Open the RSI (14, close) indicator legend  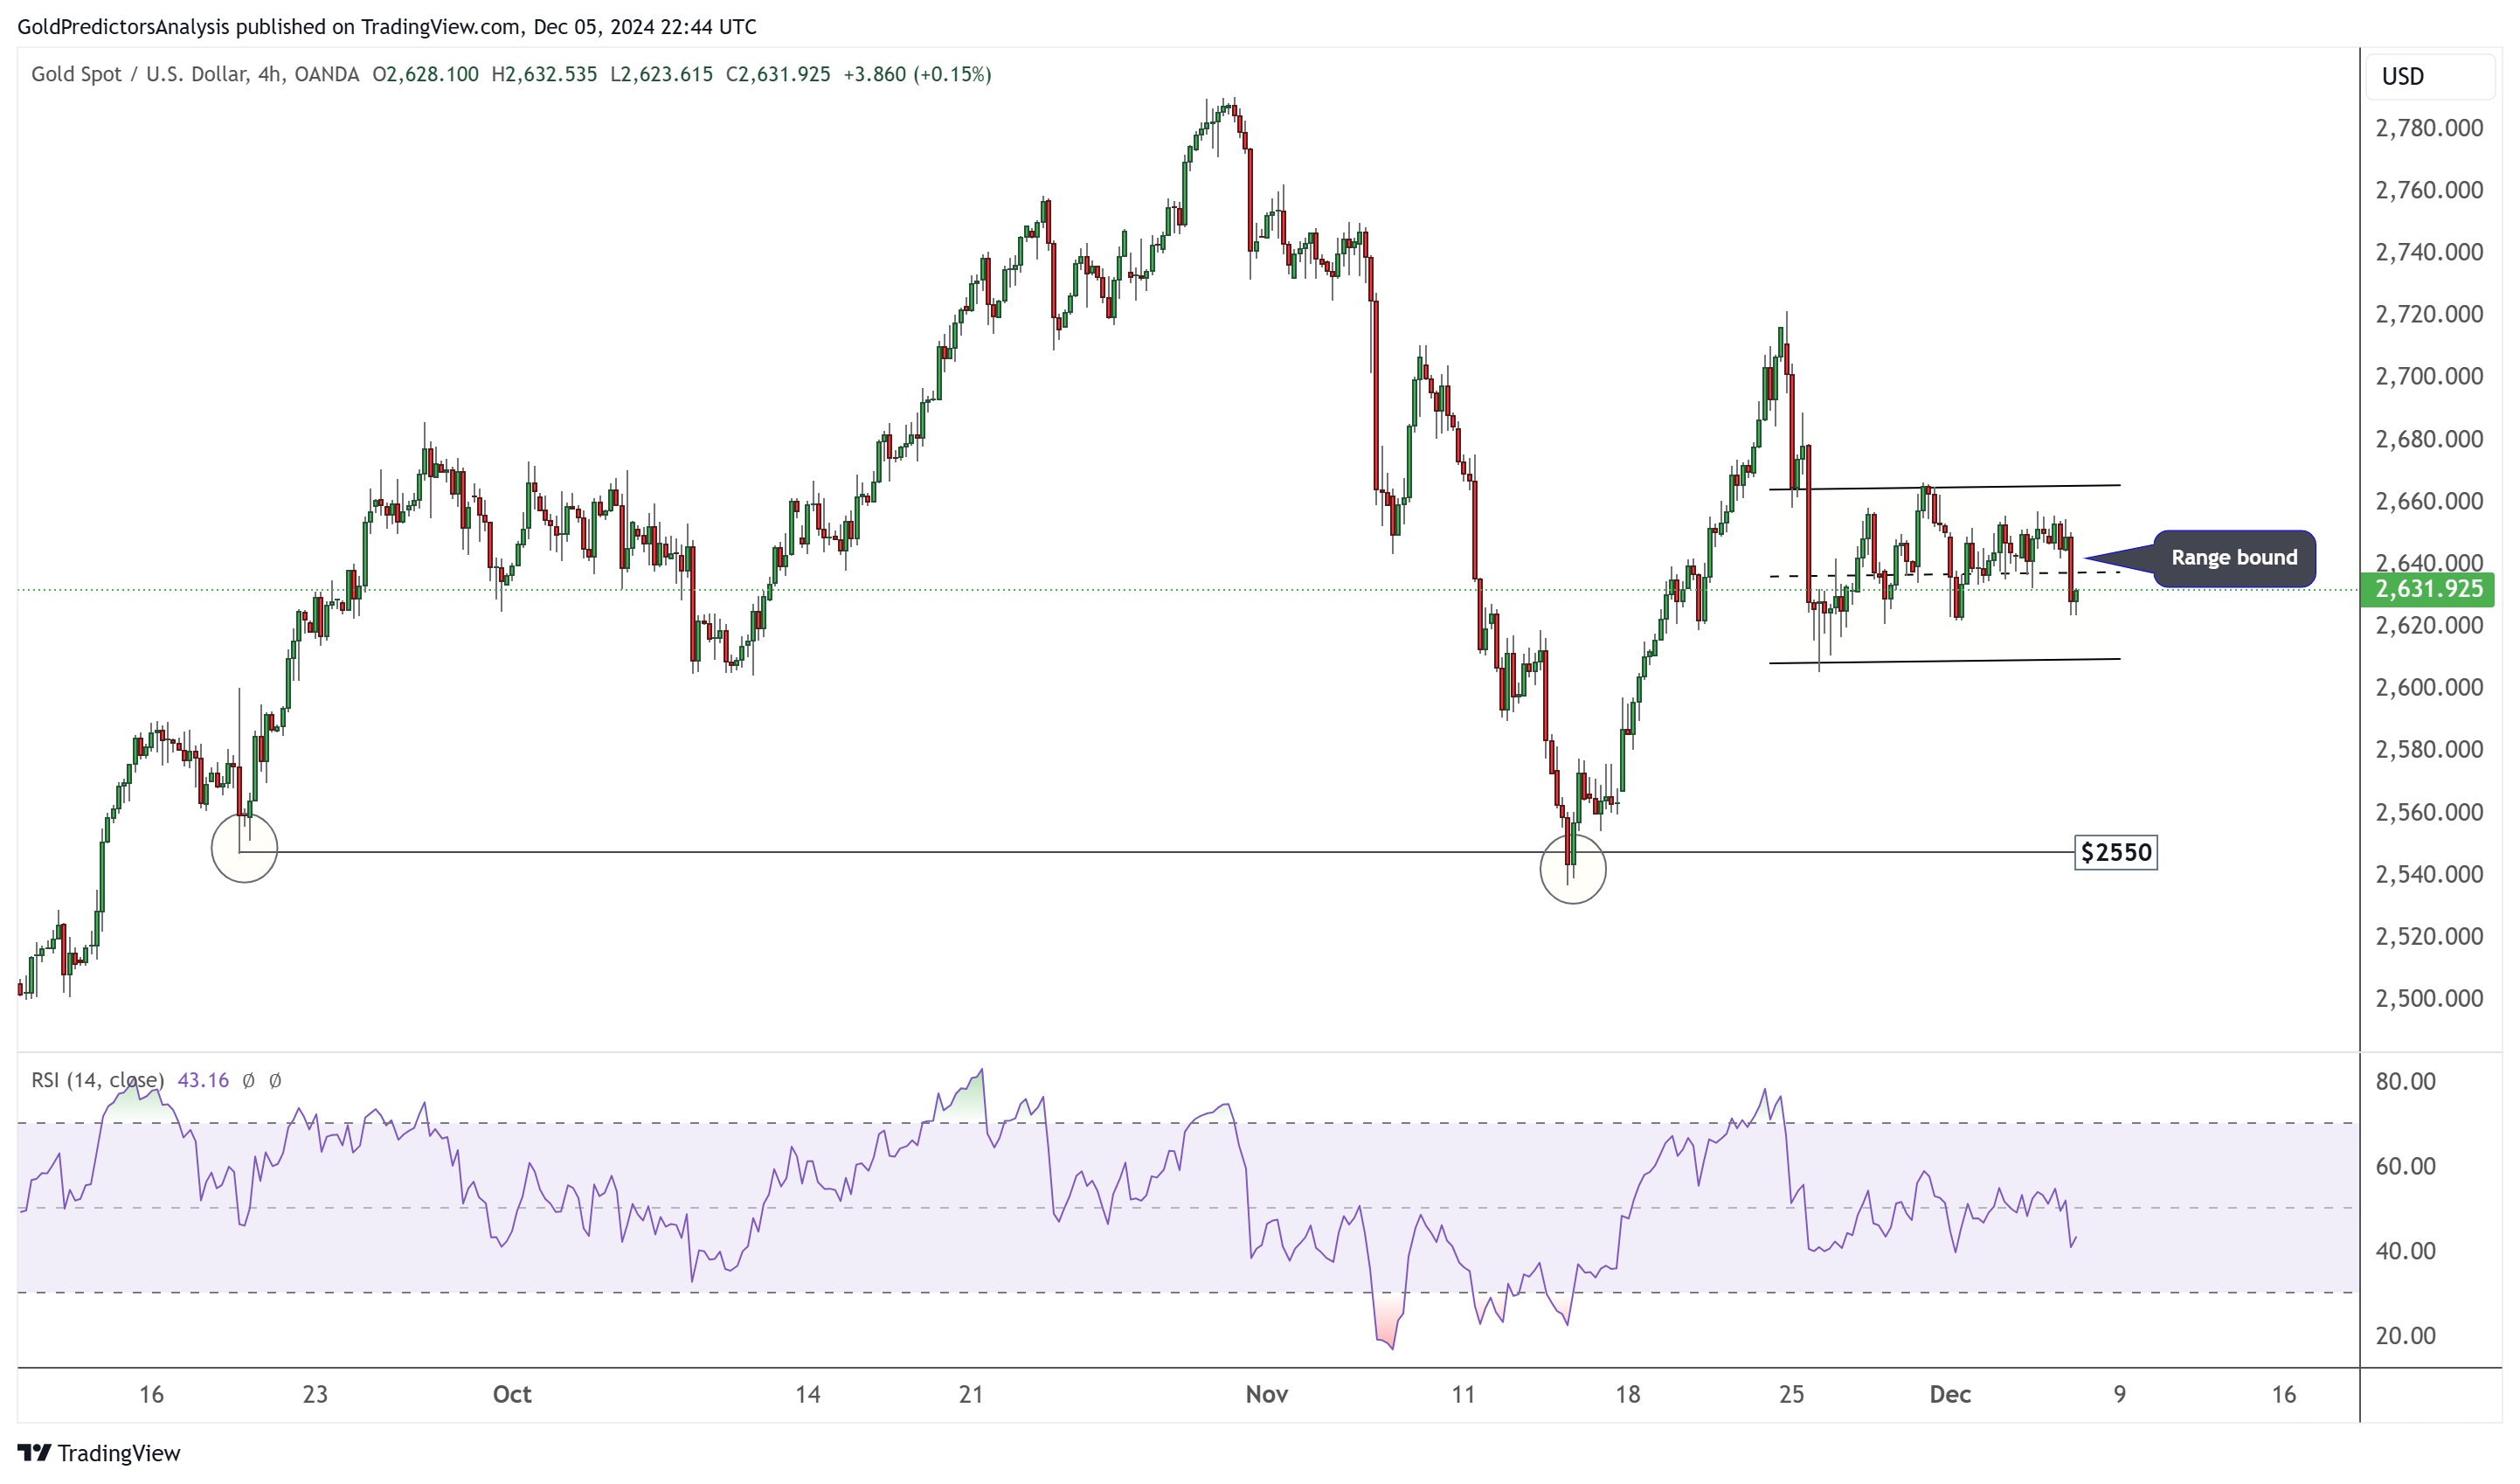click(x=97, y=1080)
